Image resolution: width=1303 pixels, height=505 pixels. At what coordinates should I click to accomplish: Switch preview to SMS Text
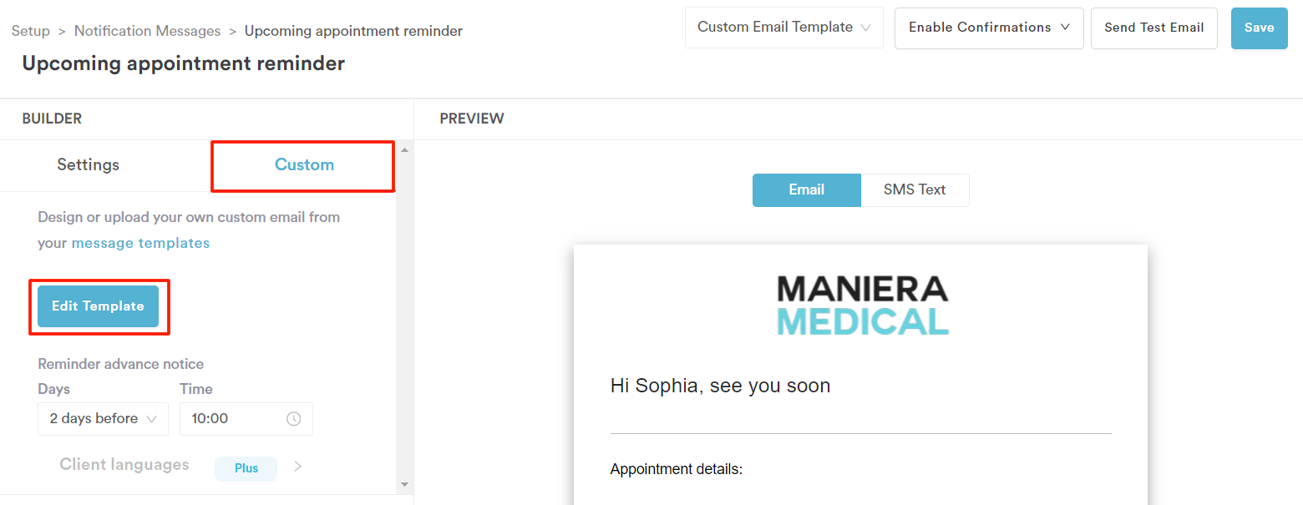point(915,189)
